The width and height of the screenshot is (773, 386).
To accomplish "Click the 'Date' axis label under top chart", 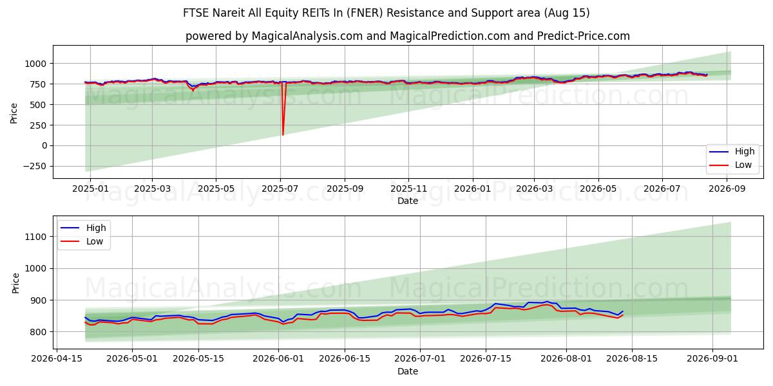I will click(407, 201).
